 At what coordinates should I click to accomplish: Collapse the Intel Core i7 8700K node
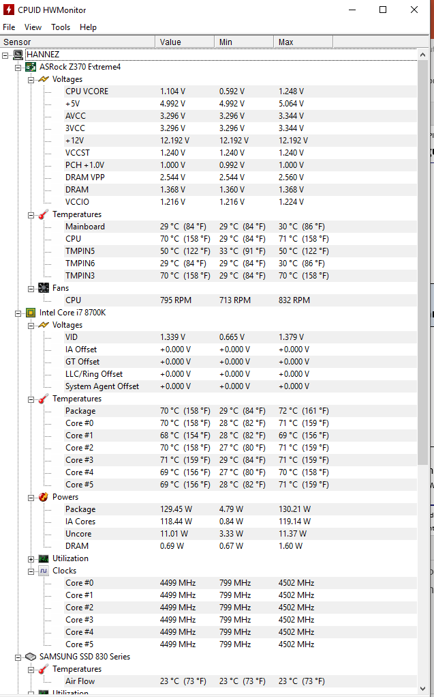coord(18,313)
